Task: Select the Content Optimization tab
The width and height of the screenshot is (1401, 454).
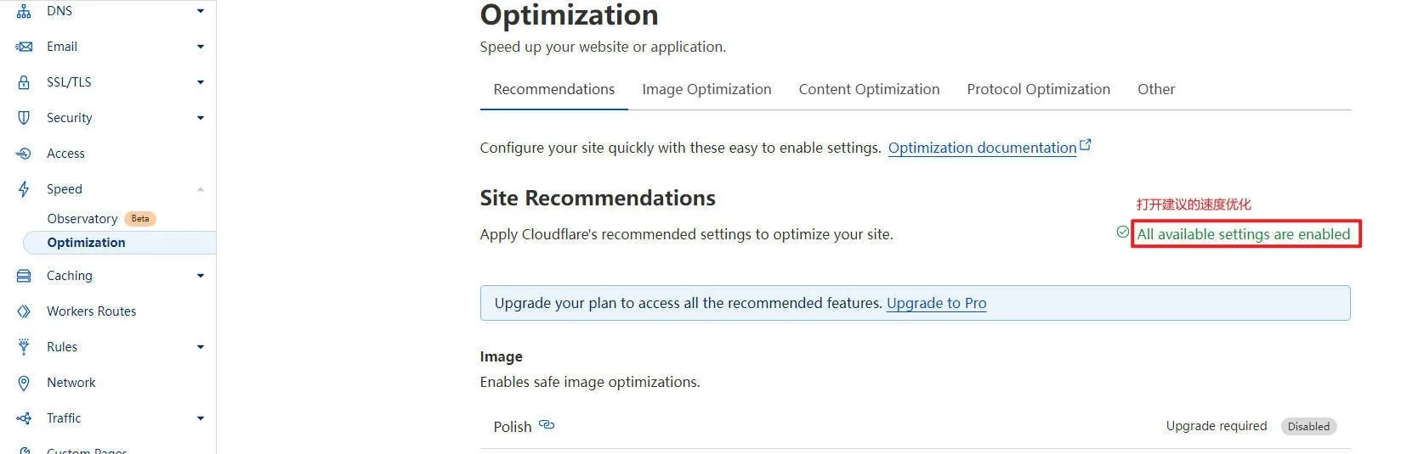Action: tap(869, 89)
